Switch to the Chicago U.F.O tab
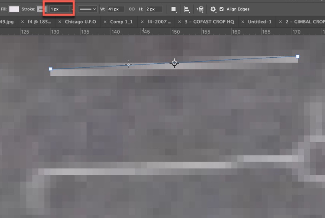This screenshot has width=325, height=218. click(80, 22)
